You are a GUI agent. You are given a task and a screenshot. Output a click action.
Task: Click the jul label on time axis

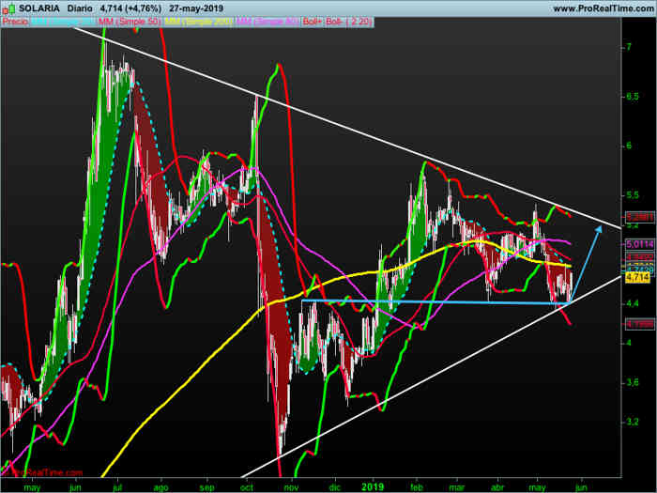pyautogui.click(x=117, y=487)
